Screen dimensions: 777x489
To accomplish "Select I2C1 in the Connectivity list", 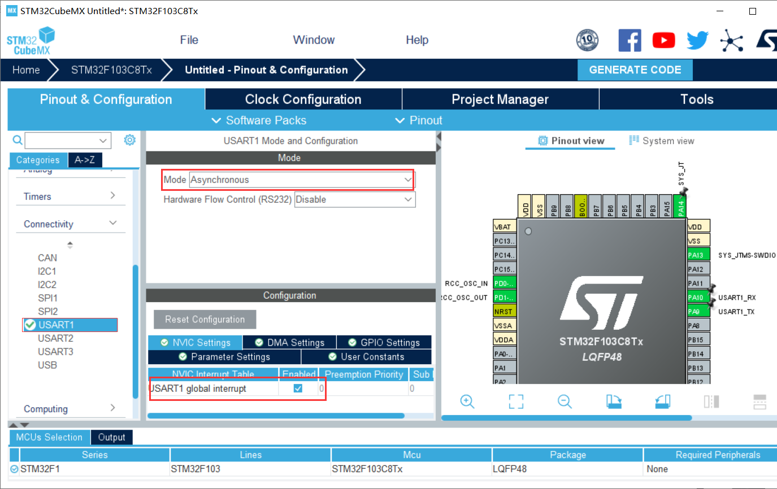I will click(x=47, y=271).
